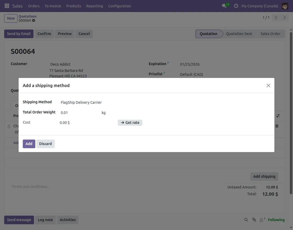
Task: Open the messaging icon showing 13 notifications
Action: pyautogui.click(x=224, y=6)
